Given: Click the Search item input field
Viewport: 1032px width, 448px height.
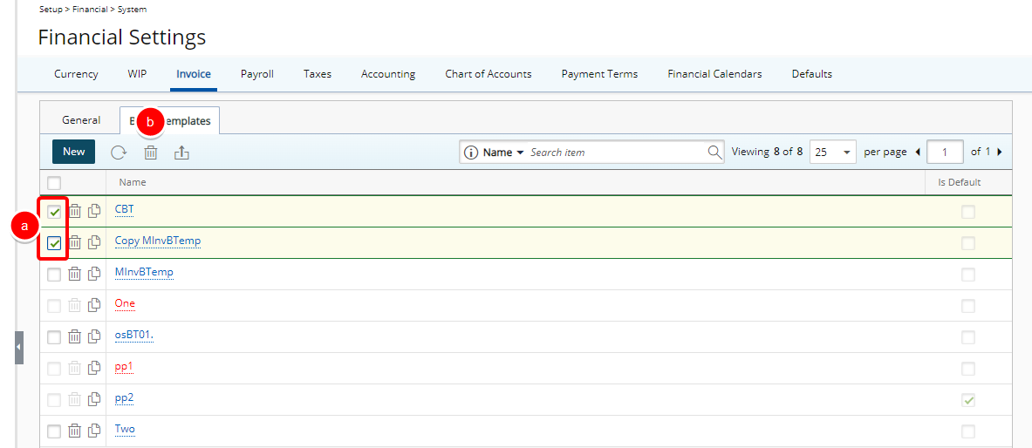Looking at the screenshot, I should click(x=616, y=152).
